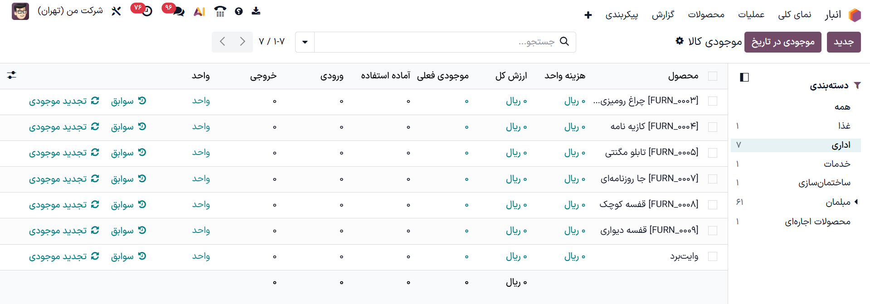Click the refresh icon in قفسه دیواری row
This screenshot has width=870, height=304.
[x=95, y=230]
